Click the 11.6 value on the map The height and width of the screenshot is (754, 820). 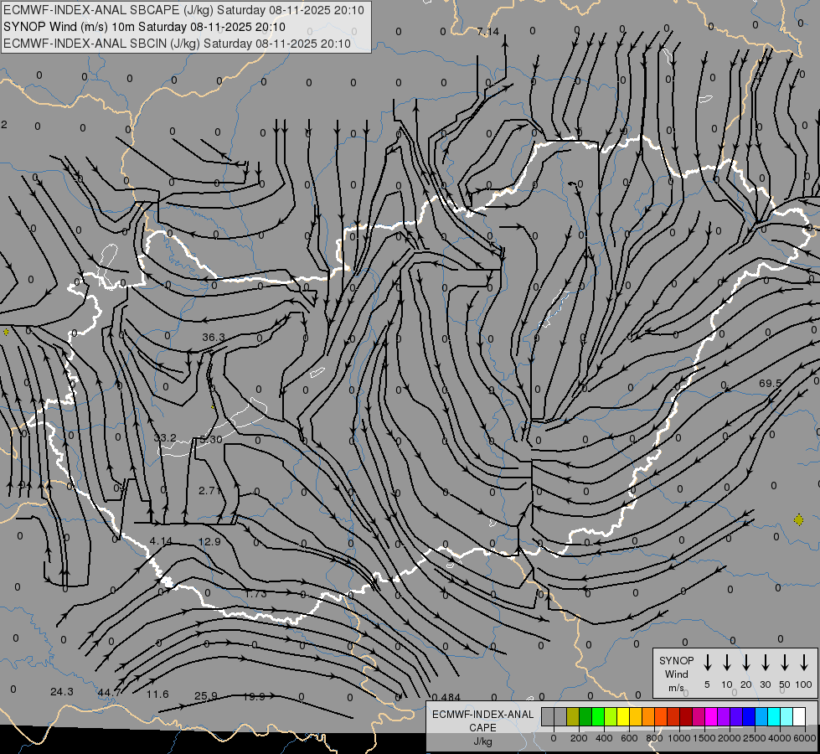pos(157,695)
